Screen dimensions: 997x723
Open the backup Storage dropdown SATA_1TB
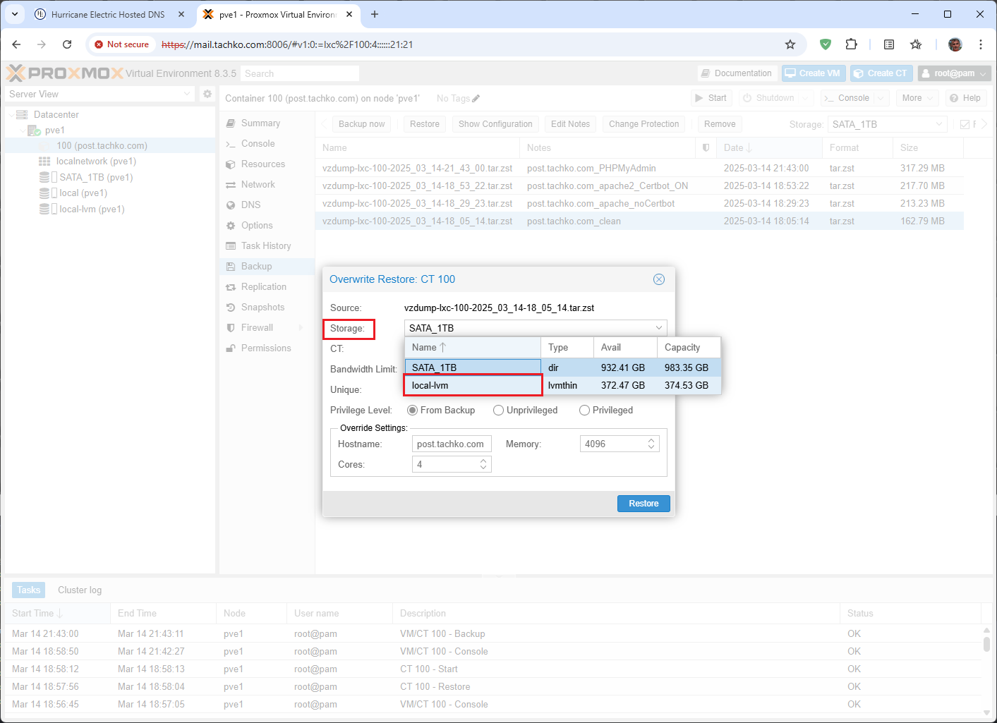click(887, 124)
